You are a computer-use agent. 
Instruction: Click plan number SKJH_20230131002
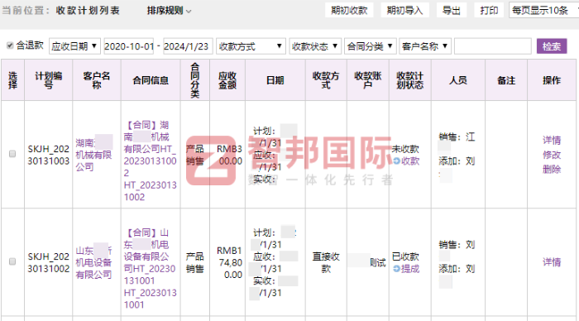point(48,262)
